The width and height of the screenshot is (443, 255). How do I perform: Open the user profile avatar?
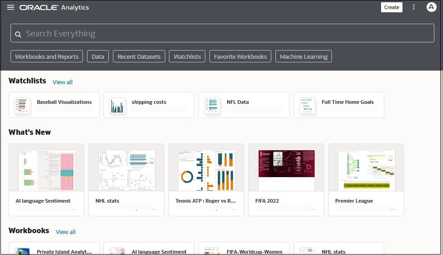pos(431,7)
